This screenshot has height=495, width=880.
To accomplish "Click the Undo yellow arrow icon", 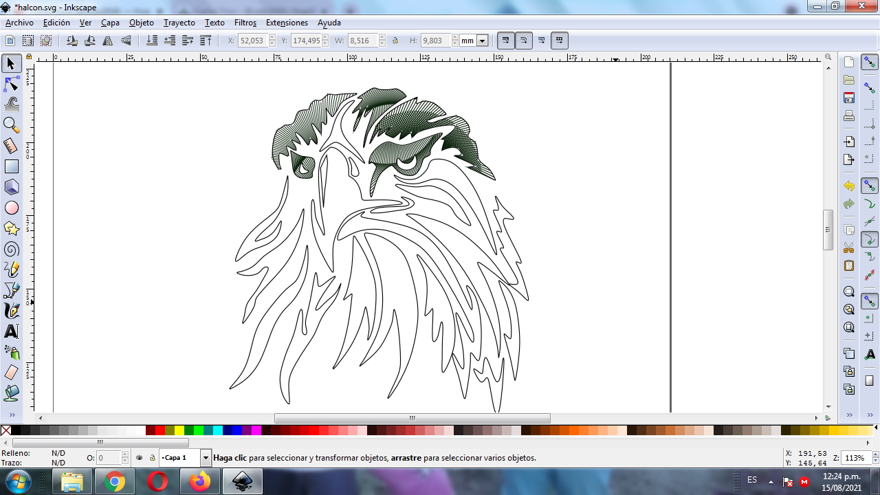I will 849,186.
